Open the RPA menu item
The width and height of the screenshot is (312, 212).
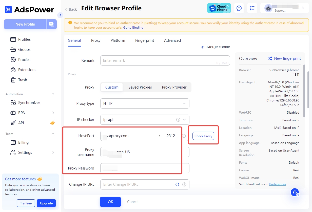click(x=22, y=113)
